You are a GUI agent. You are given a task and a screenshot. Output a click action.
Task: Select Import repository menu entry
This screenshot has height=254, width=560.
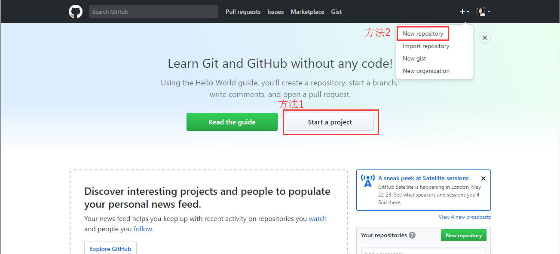point(426,46)
